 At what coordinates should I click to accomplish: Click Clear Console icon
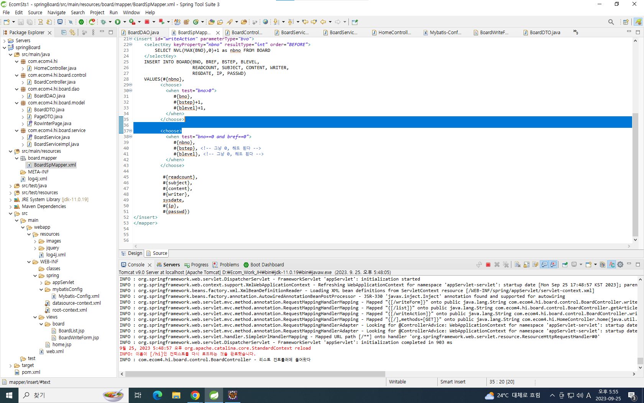(x=517, y=264)
